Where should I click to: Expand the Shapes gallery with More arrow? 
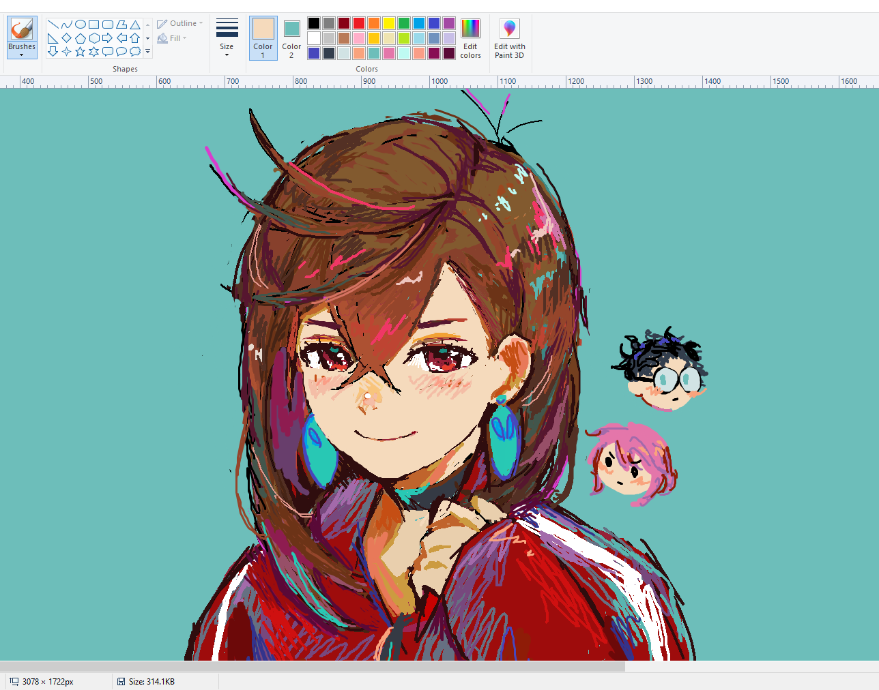147,52
